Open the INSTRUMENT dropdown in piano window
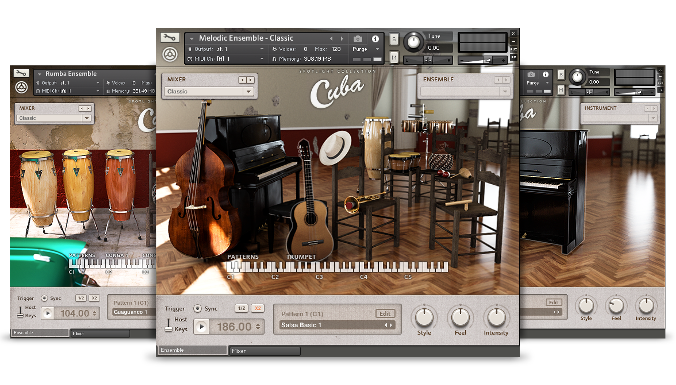 [x=620, y=118]
